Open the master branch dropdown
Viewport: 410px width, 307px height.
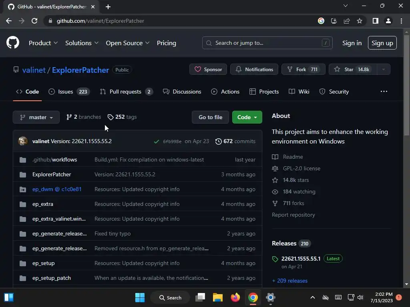[36, 117]
